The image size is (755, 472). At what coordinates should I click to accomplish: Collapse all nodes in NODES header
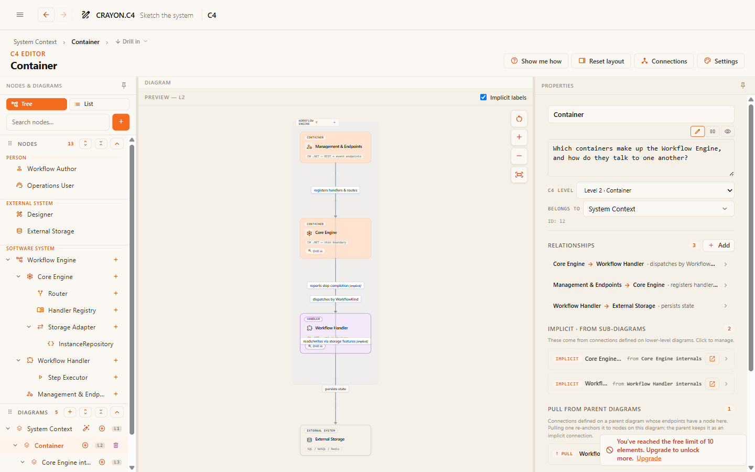101,144
